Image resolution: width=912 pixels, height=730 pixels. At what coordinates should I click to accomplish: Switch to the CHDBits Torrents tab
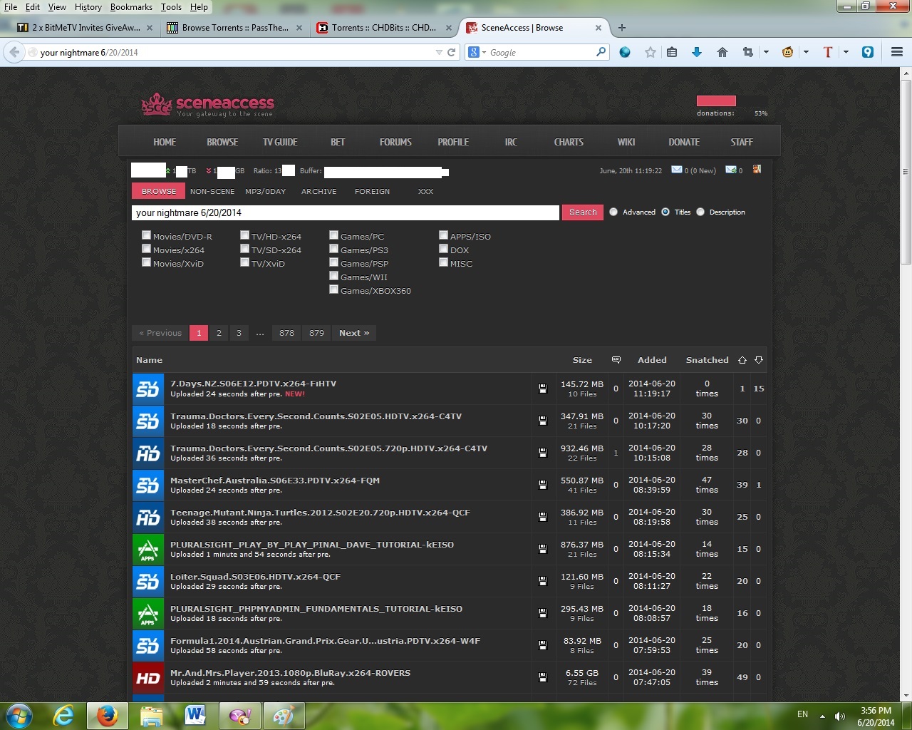coord(384,28)
